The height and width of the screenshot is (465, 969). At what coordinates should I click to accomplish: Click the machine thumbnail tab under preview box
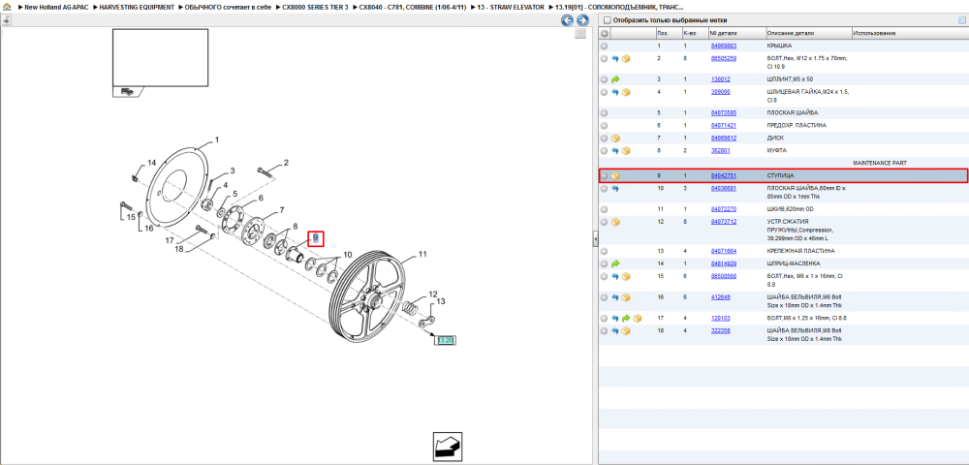[127, 91]
